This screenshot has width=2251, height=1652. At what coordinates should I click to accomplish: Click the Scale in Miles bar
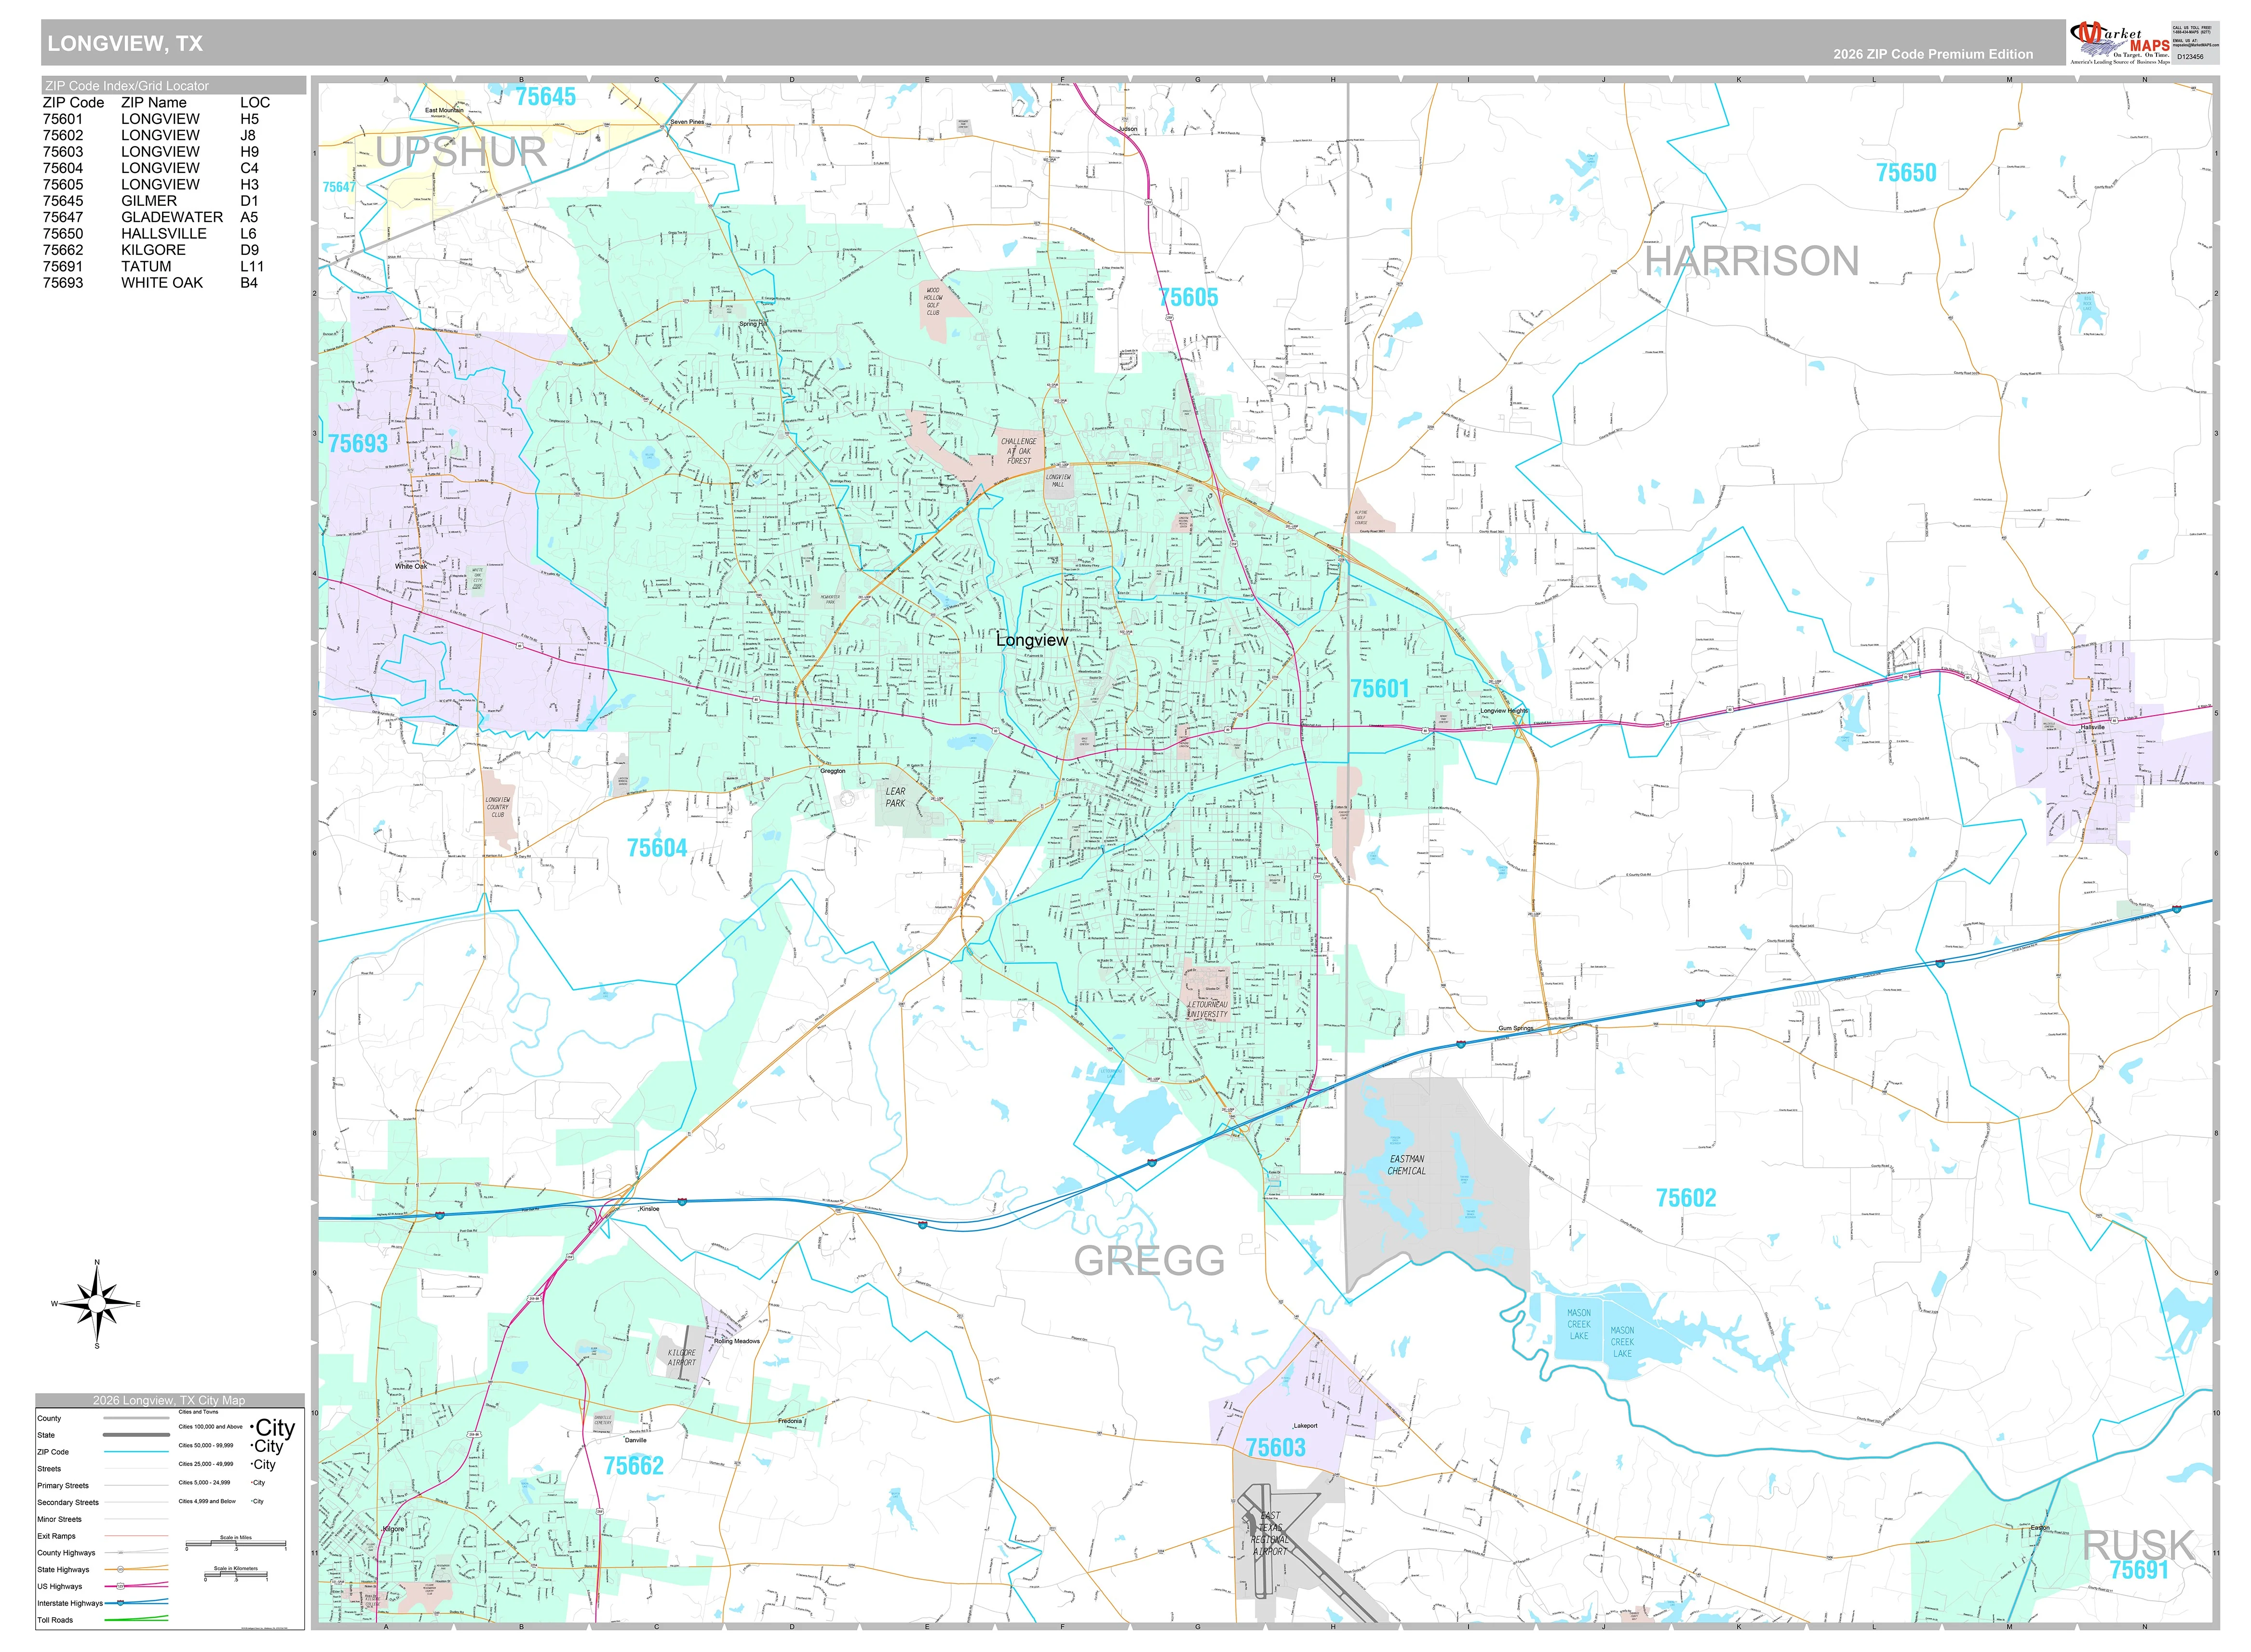pyautogui.click(x=236, y=1545)
